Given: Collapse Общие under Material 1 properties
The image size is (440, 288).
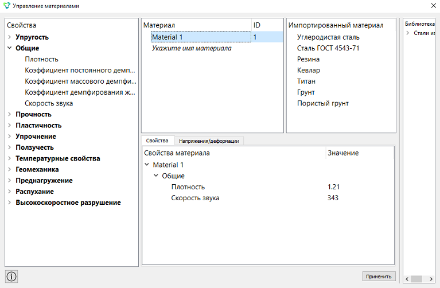Looking at the screenshot, I should [156, 176].
